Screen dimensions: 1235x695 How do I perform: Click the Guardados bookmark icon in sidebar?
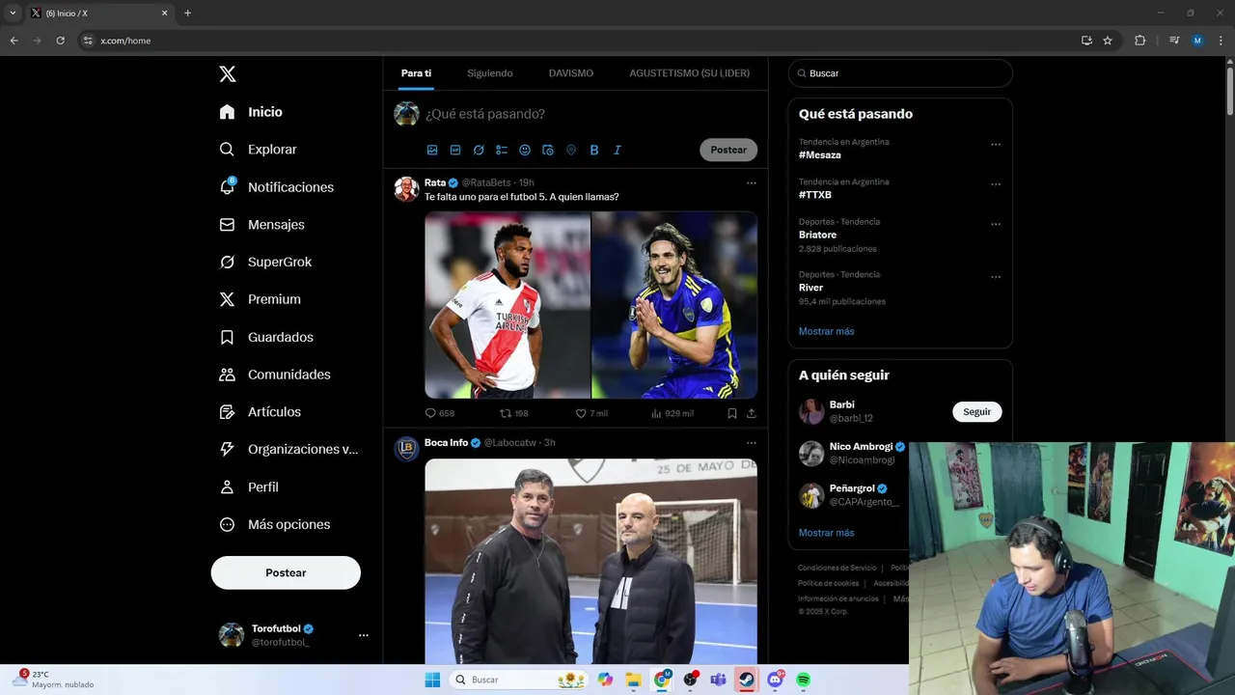point(227,337)
